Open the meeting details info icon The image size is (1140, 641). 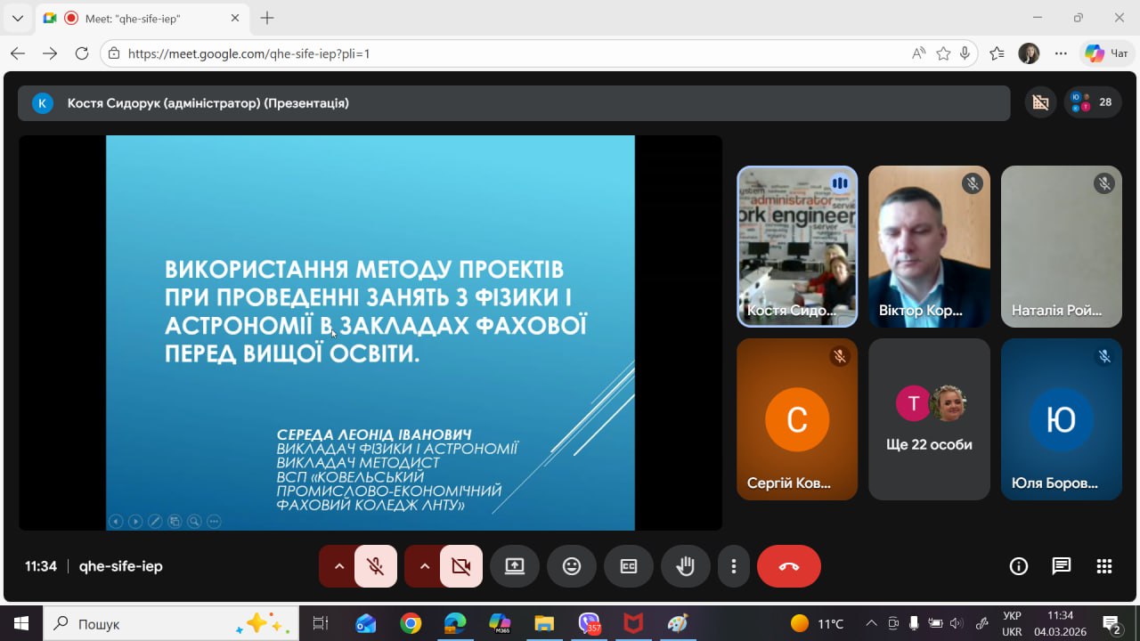click(x=1019, y=566)
